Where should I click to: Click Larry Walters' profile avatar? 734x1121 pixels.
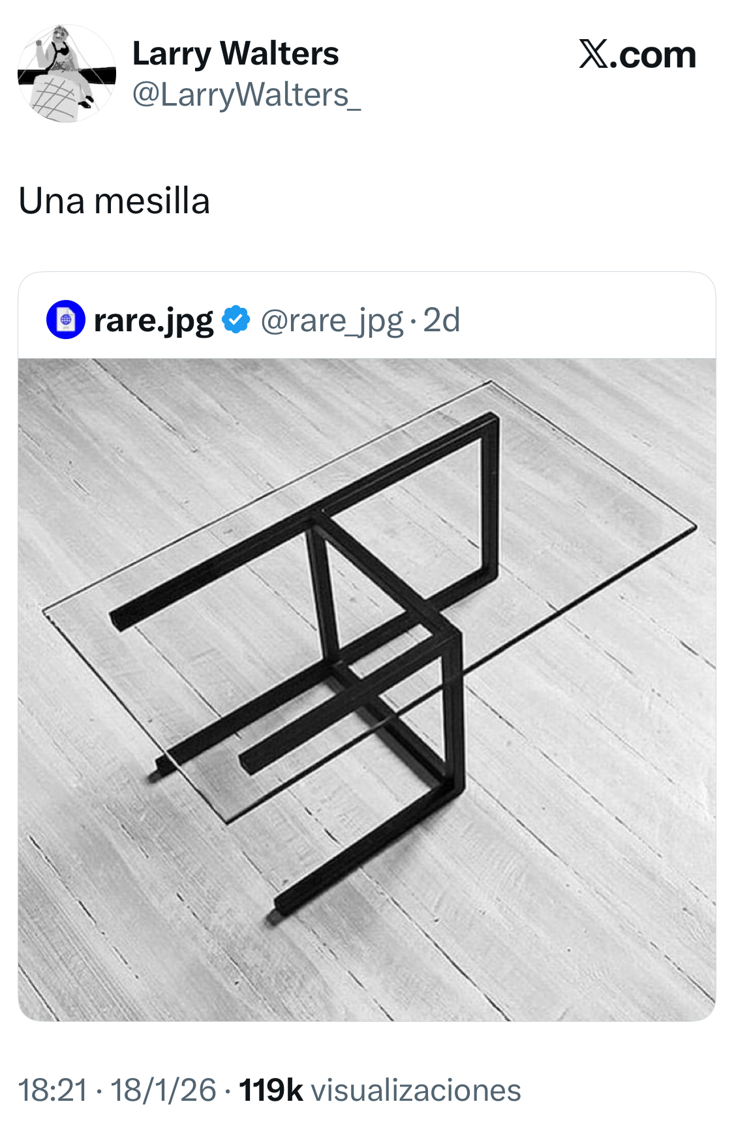tap(66, 74)
